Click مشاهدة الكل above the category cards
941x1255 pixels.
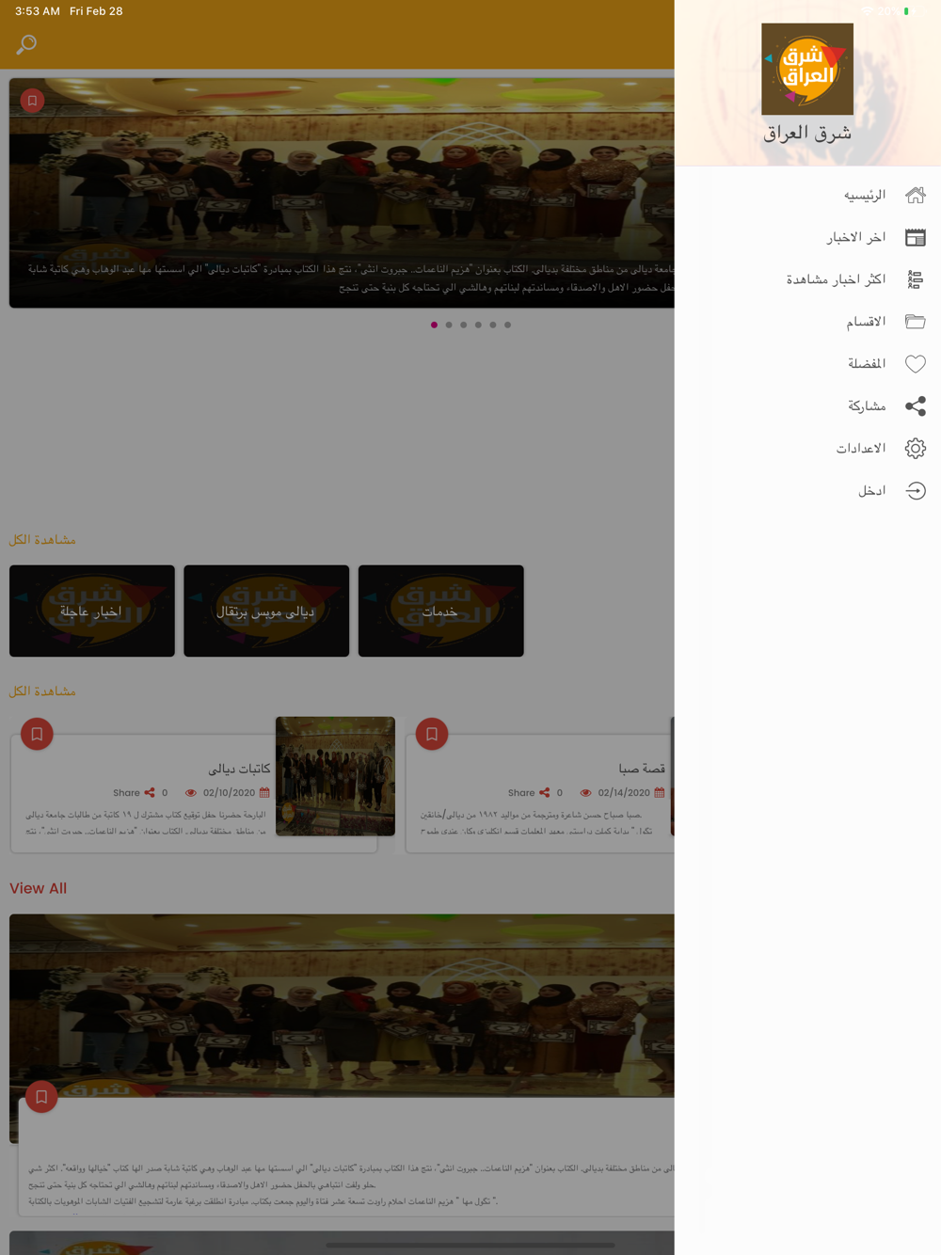click(x=42, y=540)
